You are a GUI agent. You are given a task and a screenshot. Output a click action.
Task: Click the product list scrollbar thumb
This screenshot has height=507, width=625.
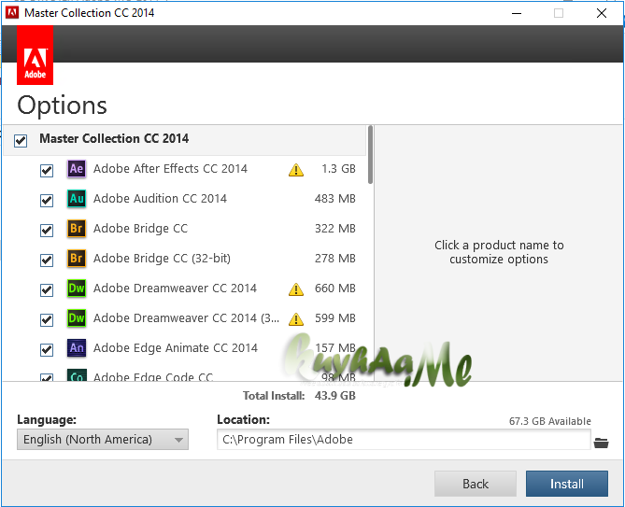point(370,155)
